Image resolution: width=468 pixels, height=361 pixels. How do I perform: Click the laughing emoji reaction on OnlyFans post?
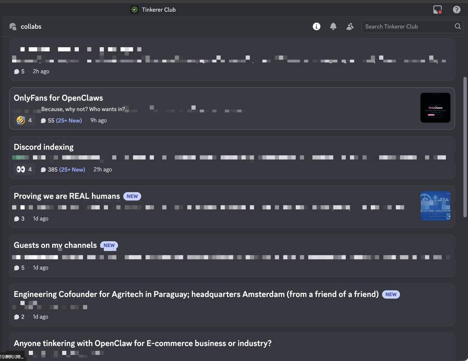tap(25, 120)
